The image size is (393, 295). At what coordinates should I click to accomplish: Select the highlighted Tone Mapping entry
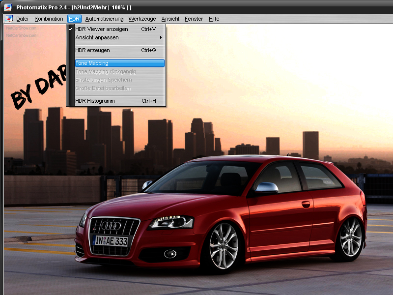[x=92, y=63]
